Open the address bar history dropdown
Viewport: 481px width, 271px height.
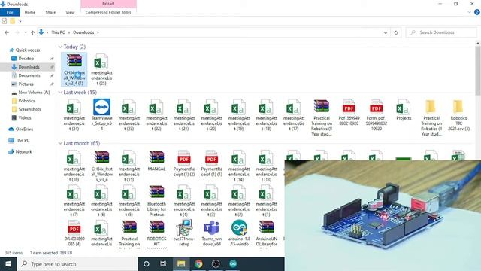click(x=386, y=32)
